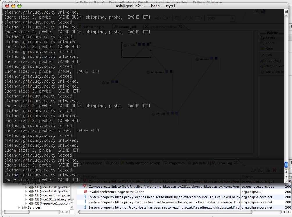Click the org.eclipse.ui plug-in cell
This screenshot has width=292, height=217.
(252, 192)
